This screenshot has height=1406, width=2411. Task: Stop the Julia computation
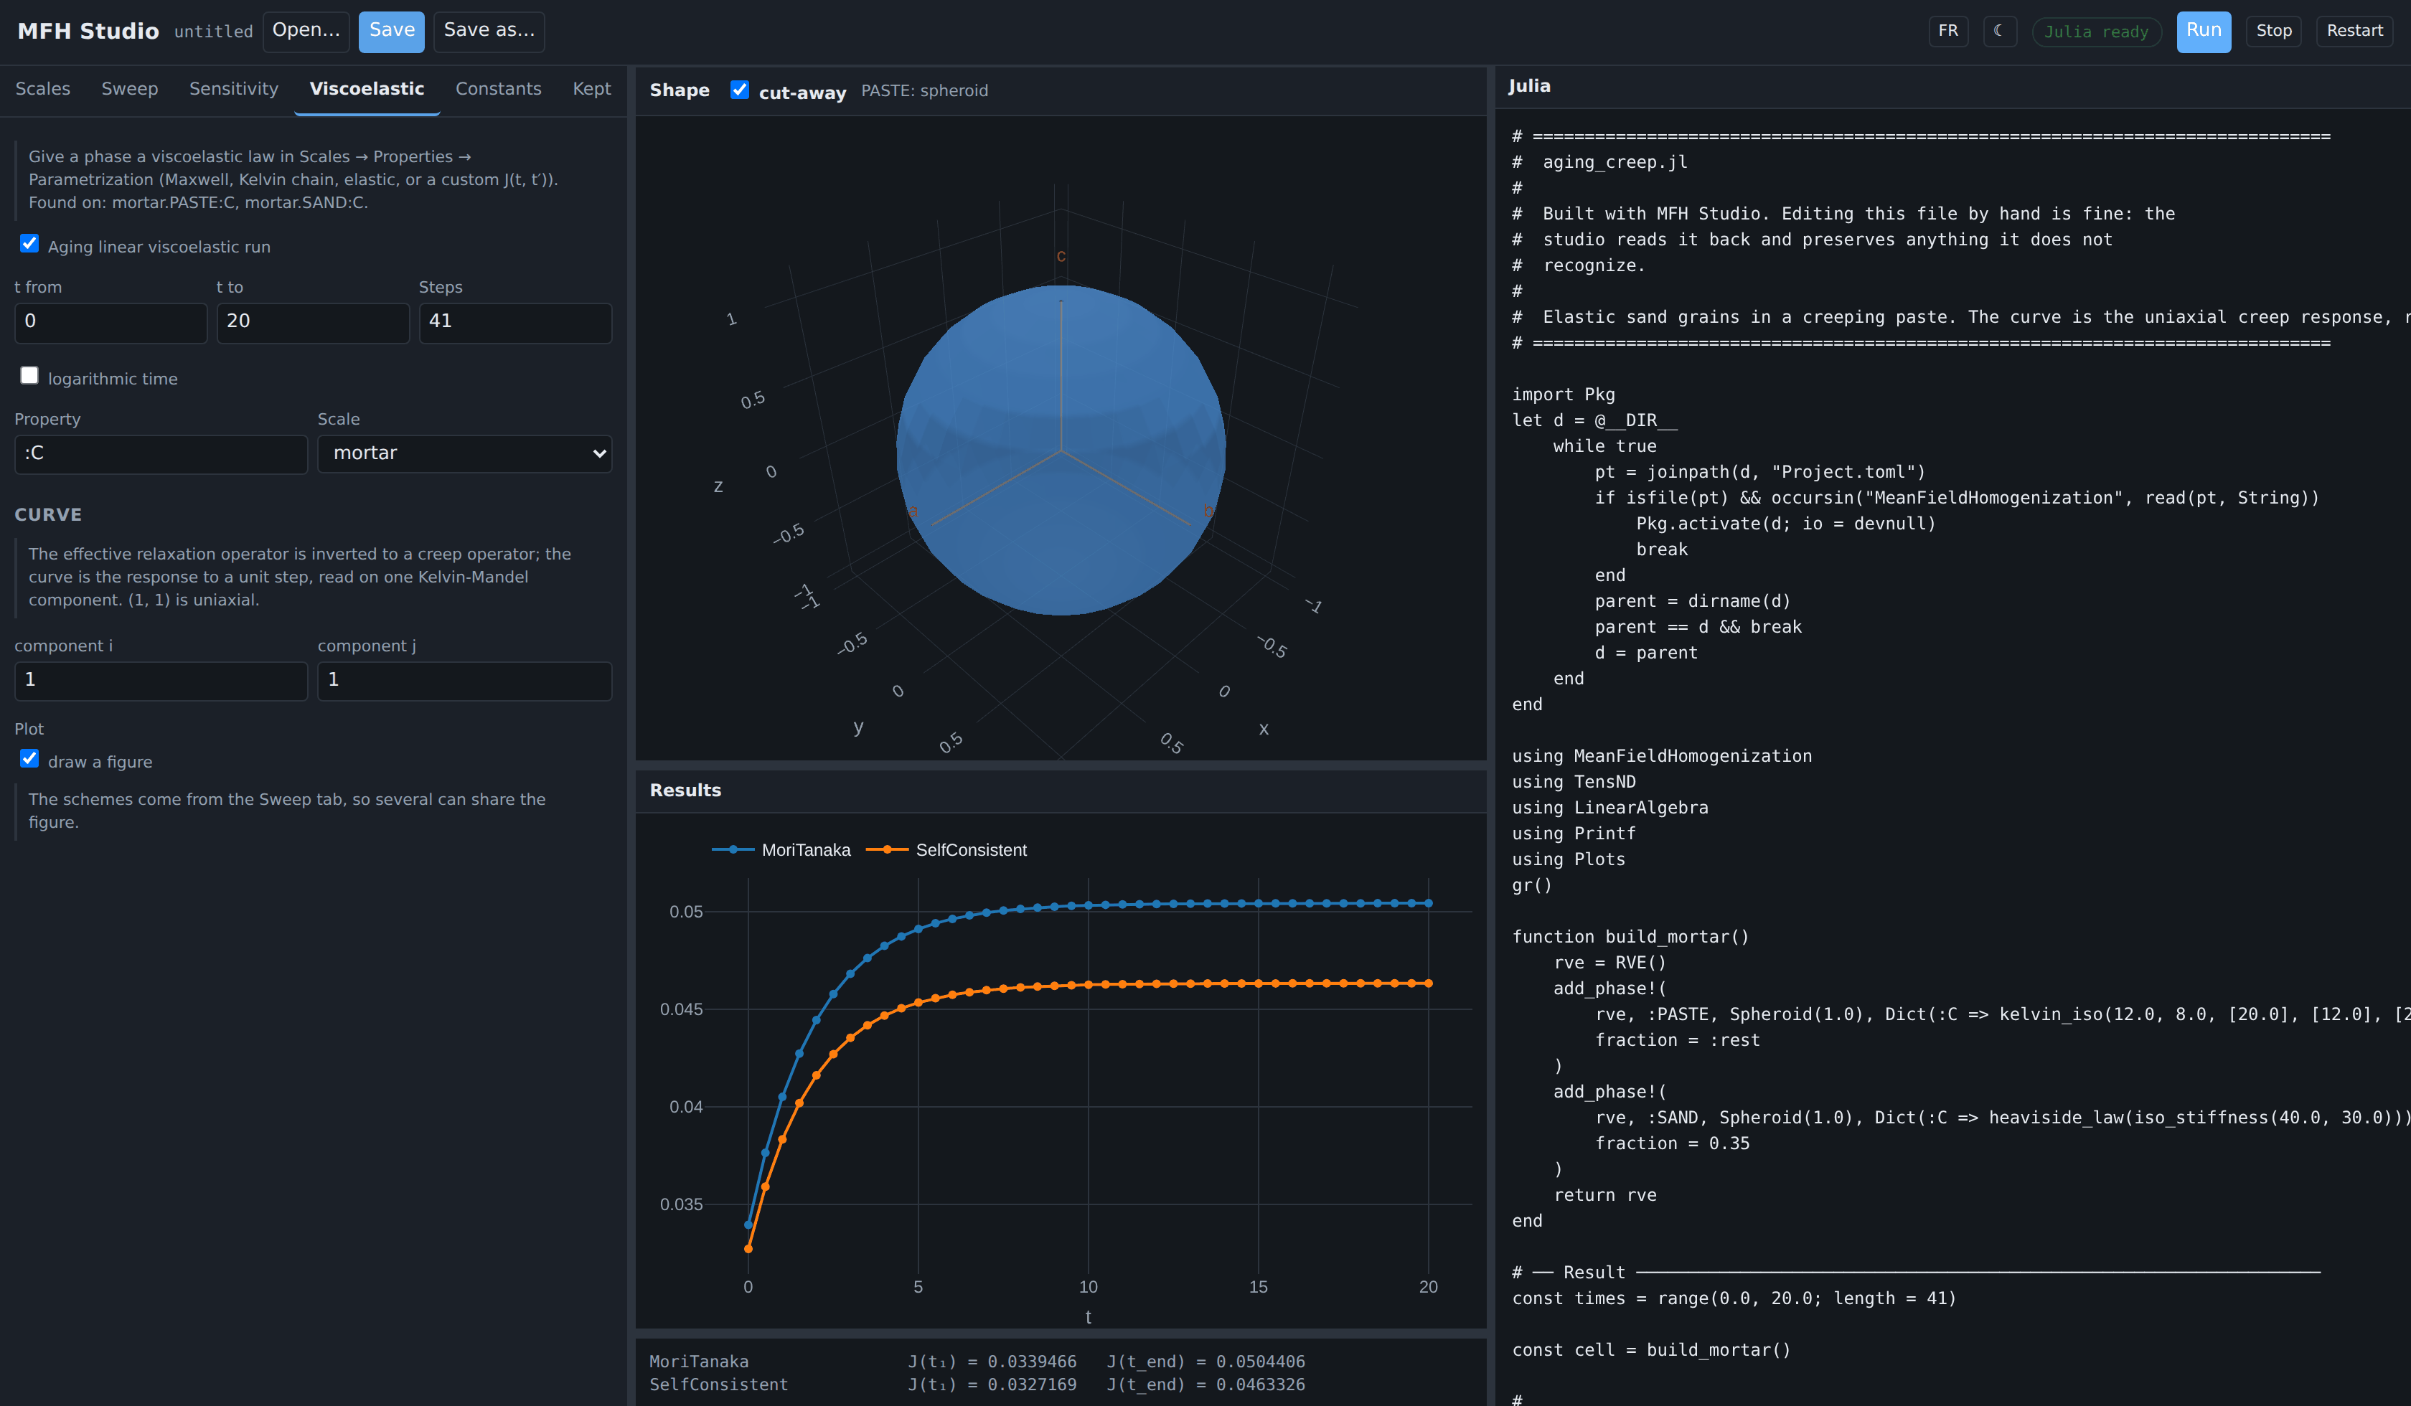tap(2273, 31)
